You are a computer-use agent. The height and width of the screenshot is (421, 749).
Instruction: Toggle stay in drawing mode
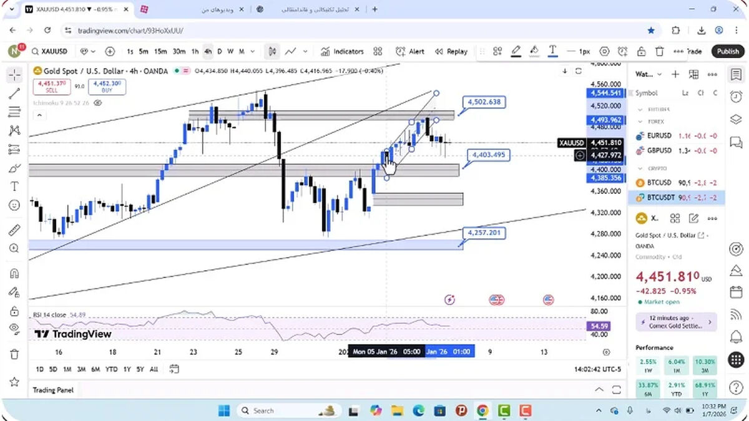14,292
